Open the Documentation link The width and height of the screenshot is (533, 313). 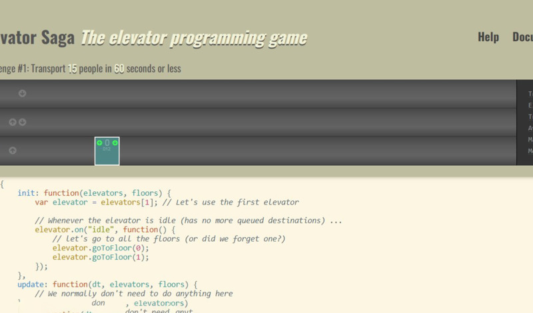(522, 37)
